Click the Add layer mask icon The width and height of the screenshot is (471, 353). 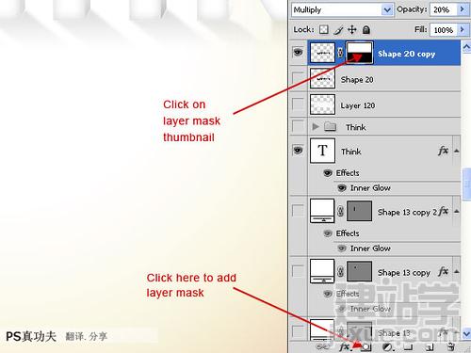pos(366,347)
